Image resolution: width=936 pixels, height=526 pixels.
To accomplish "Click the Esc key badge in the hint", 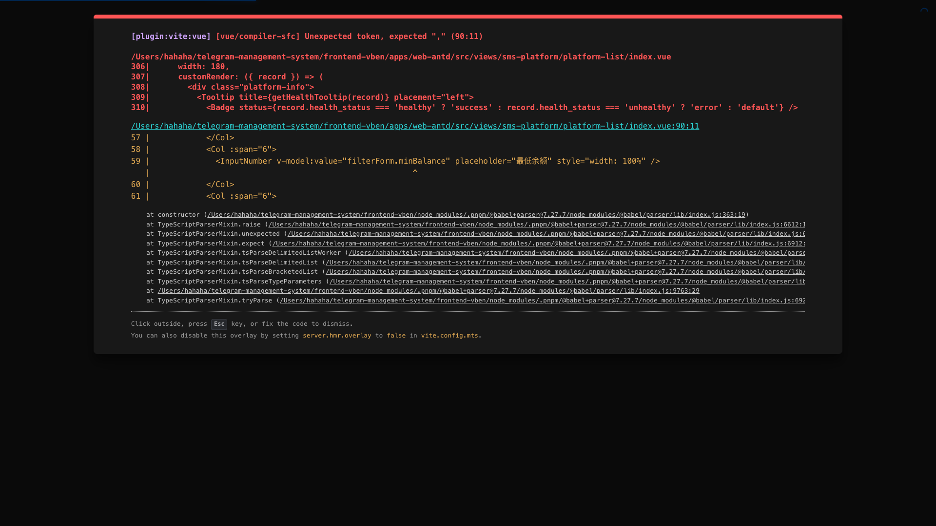I will [x=219, y=324].
